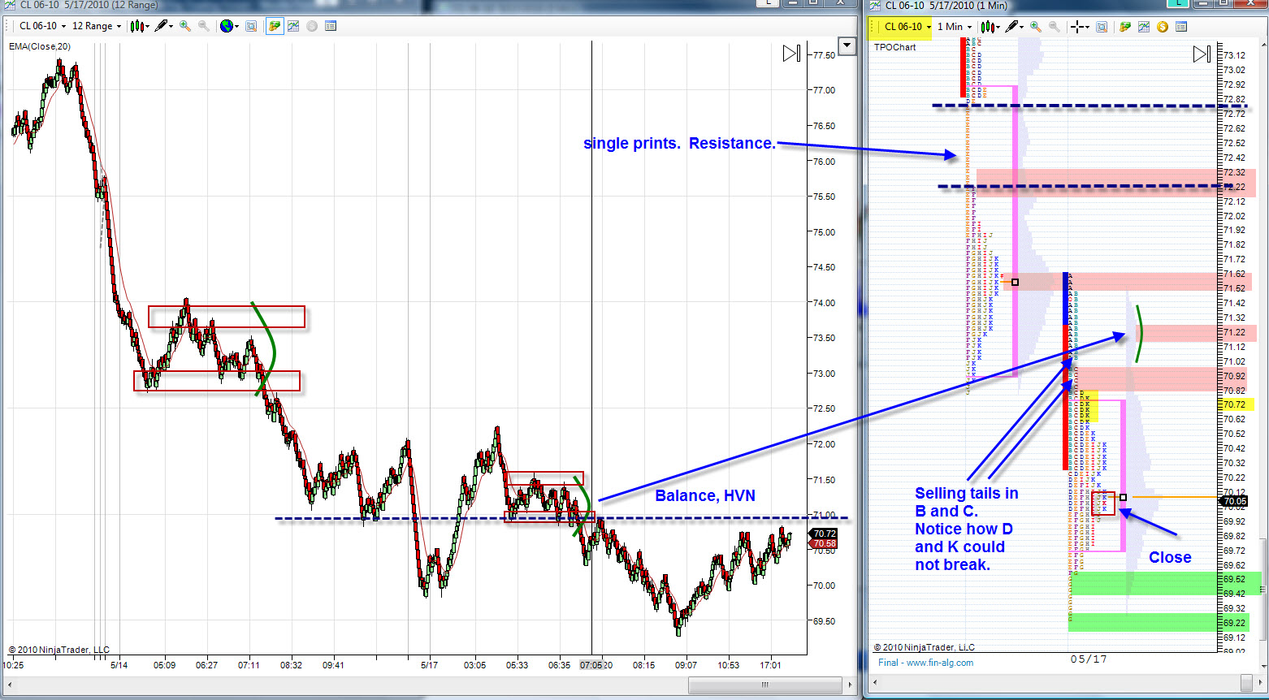The height and width of the screenshot is (700, 1269).
Task: Zoom in on the 12 Range chart
Action: pos(185,26)
